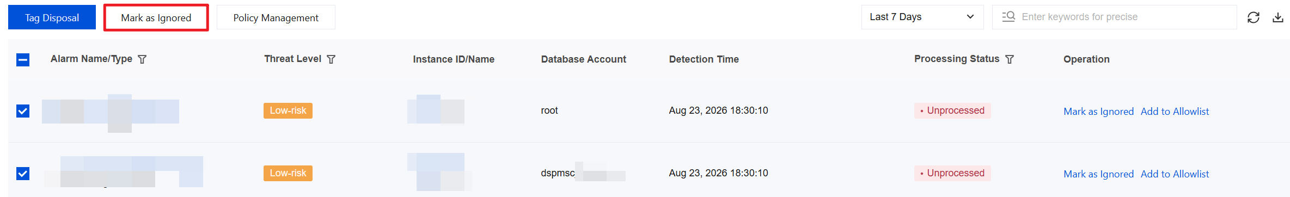This screenshot has width=1290, height=197.
Task: Open the Processing Status filter icon
Action: pyautogui.click(x=1010, y=59)
